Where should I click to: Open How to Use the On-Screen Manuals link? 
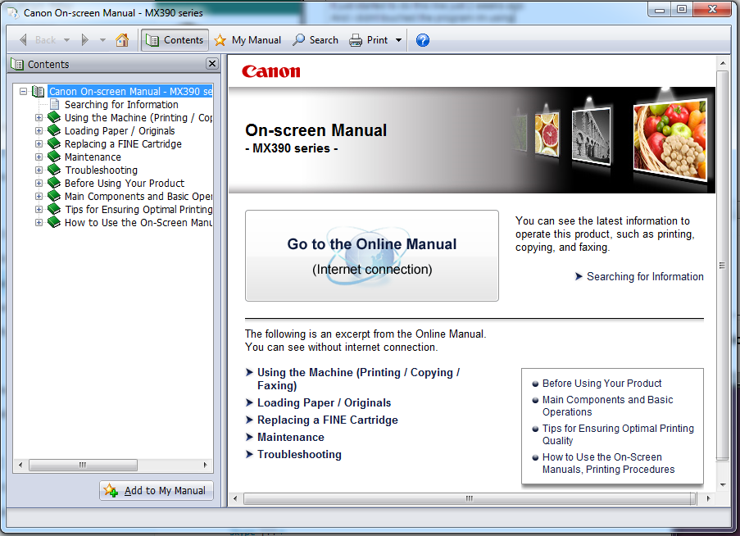click(608, 463)
